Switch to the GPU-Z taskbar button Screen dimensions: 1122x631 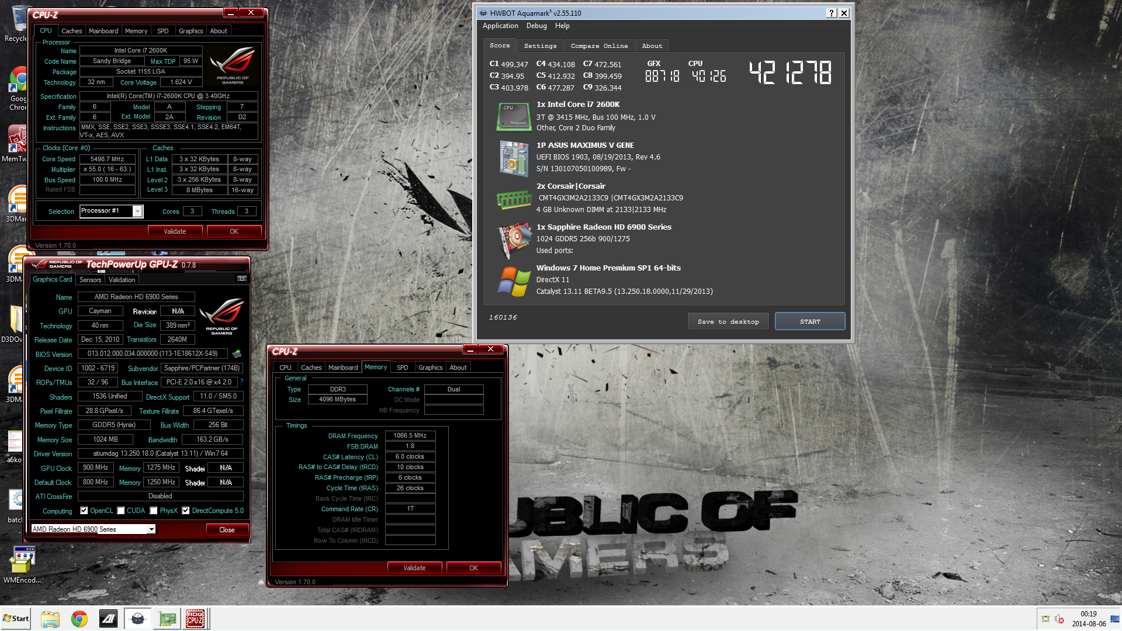[x=167, y=619]
